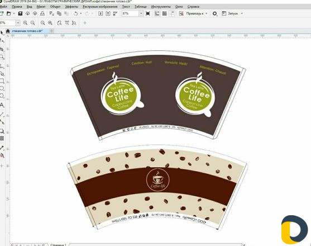Click the Save floppy disk icon
Viewport: 311px width, 246px height.
click(20, 13)
